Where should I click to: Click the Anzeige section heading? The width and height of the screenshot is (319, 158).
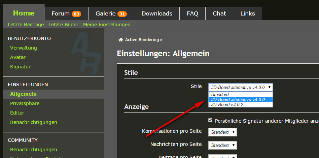[x=136, y=106]
